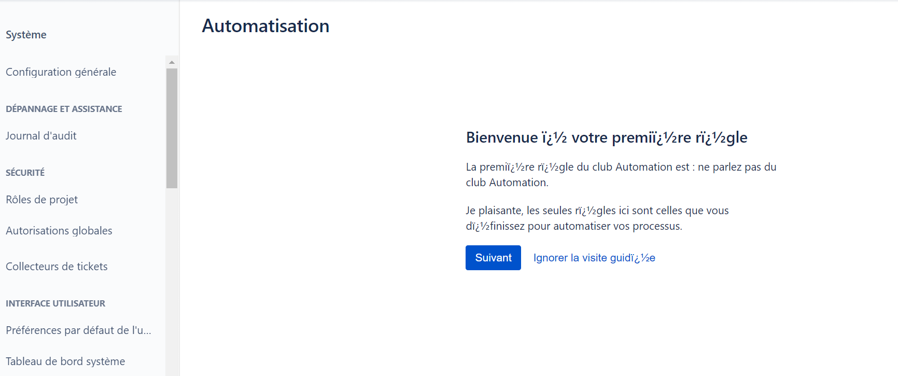Viewport: 898px width, 376px height.
Task: Open Tableau de bord système
Action: 65,361
